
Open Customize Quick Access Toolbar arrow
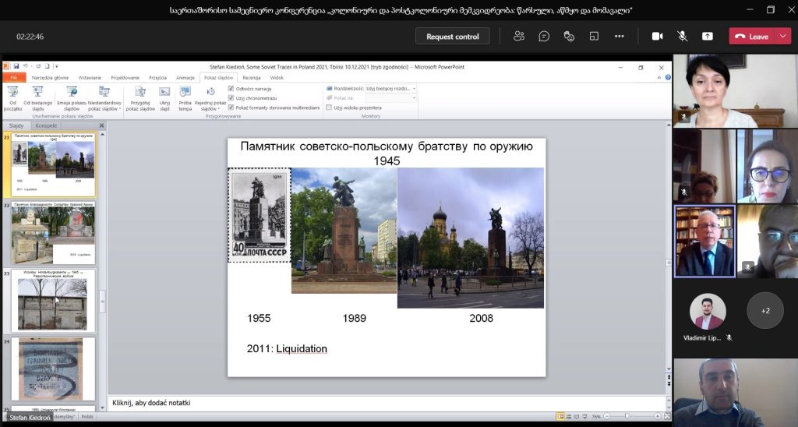pos(56,66)
